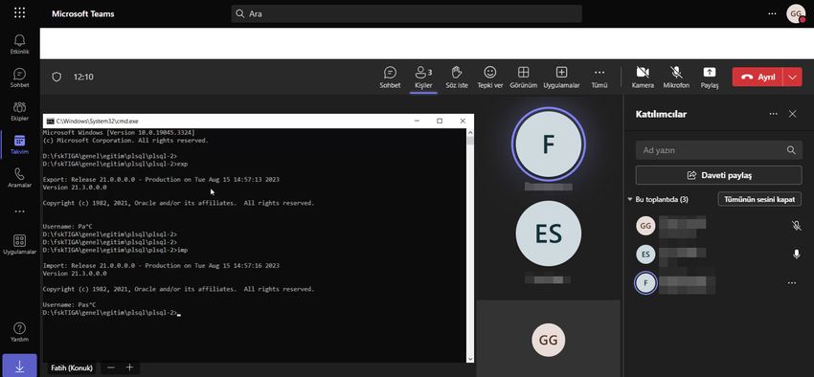Select GG participant in the list
814x377 pixels.
pyautogui.click(x=718, y=226)
